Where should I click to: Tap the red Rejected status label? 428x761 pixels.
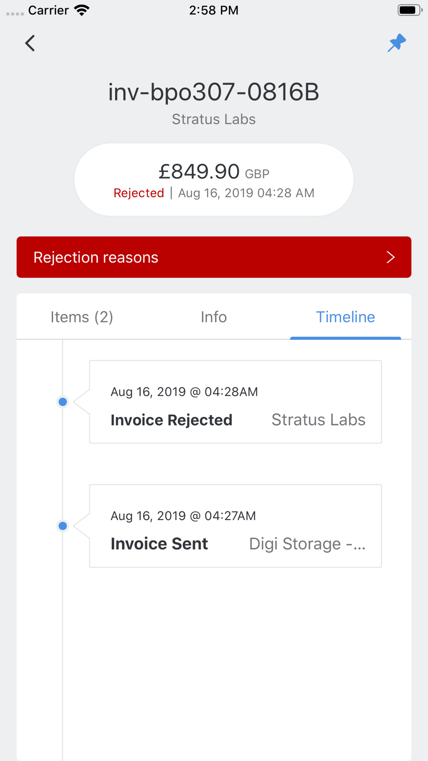point(139,193)
